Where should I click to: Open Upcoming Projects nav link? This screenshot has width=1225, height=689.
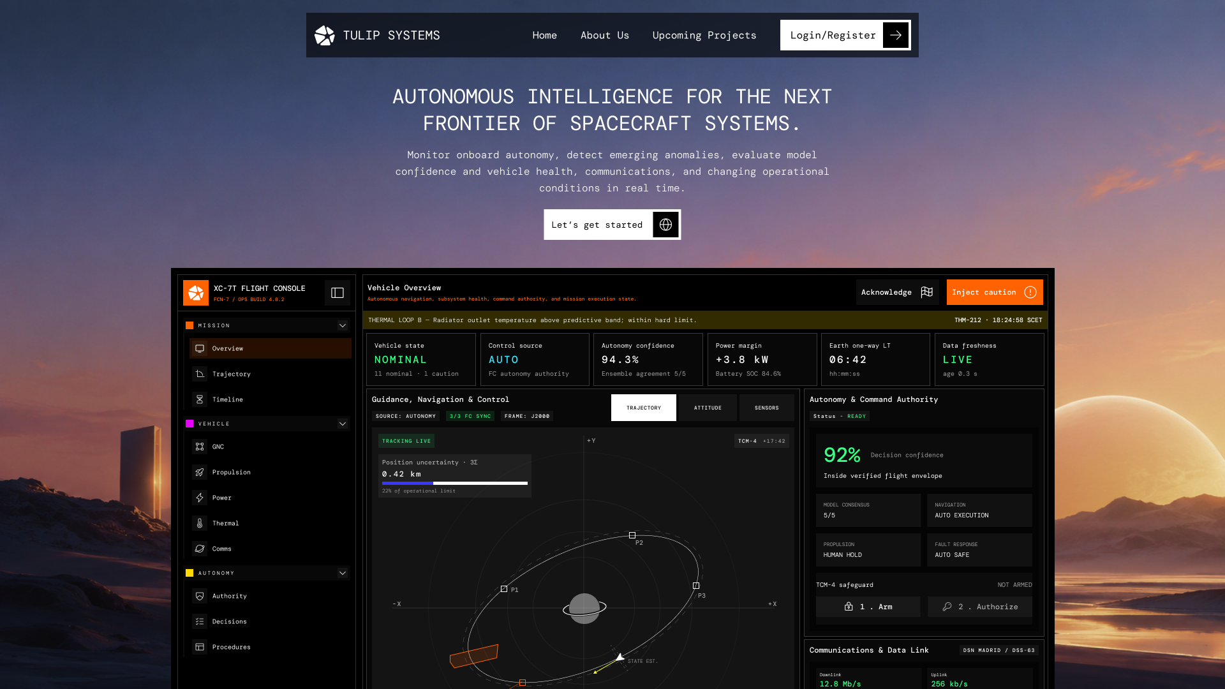coord(704,35)
